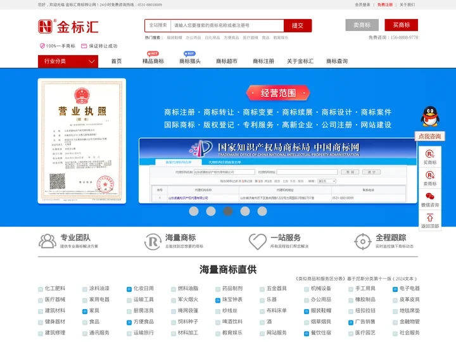The height and width of the screenshot is (342, 456).
Task: Click the 海量商标 R icon
Action: coord(153,241)
